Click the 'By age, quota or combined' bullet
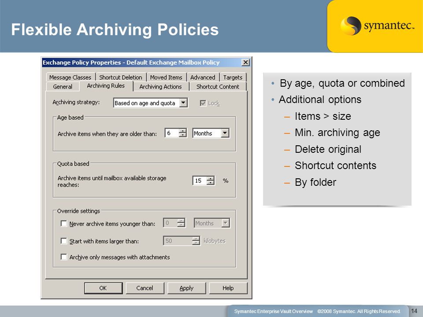 [342, 83]
